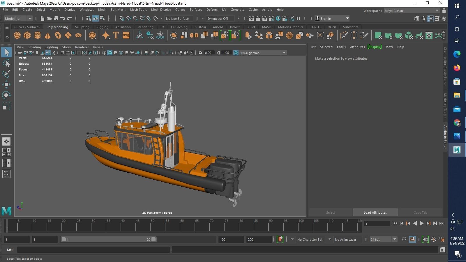This screenshot has width=466, height=262.
Task: Select the Rotate tool in the toolbox
Action: tap(6, 95)
